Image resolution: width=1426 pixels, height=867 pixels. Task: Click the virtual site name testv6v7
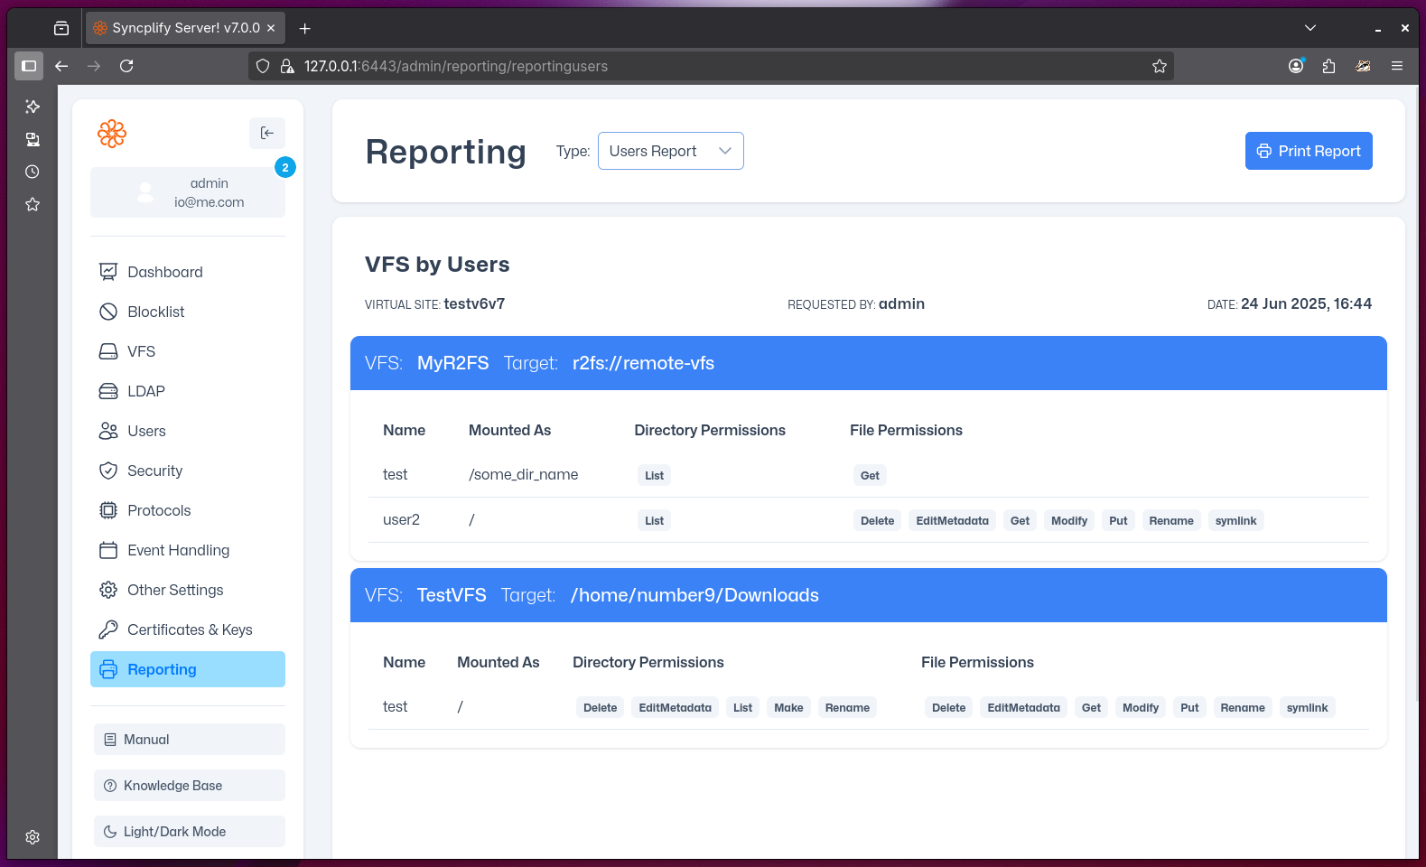(474, 303)
